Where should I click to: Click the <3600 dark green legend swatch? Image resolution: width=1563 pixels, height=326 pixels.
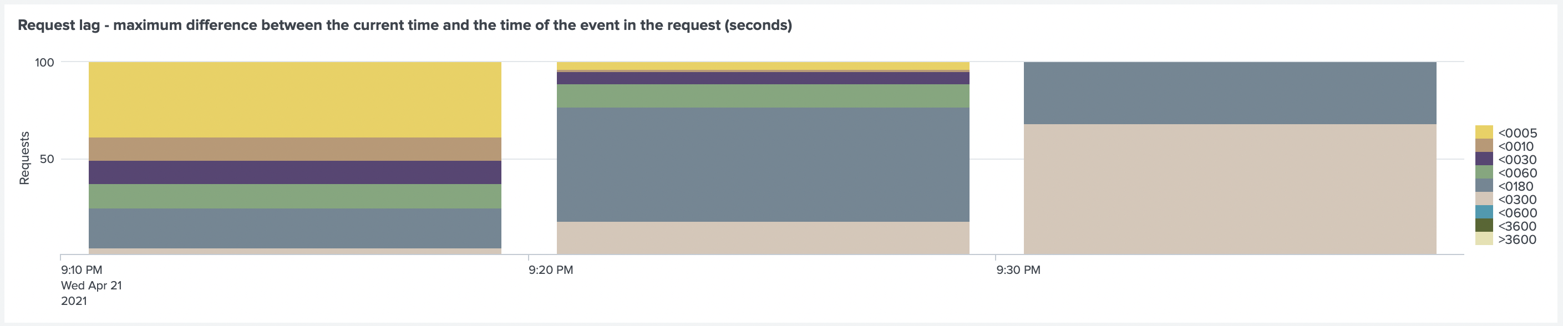(x=1484, y=226)
